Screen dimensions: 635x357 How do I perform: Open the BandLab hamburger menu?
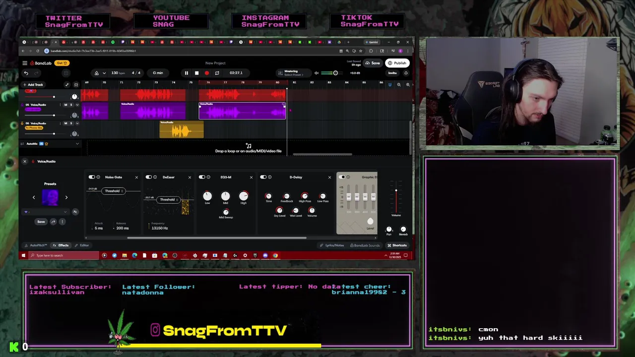pyautogui.click(x=24, y=63)
